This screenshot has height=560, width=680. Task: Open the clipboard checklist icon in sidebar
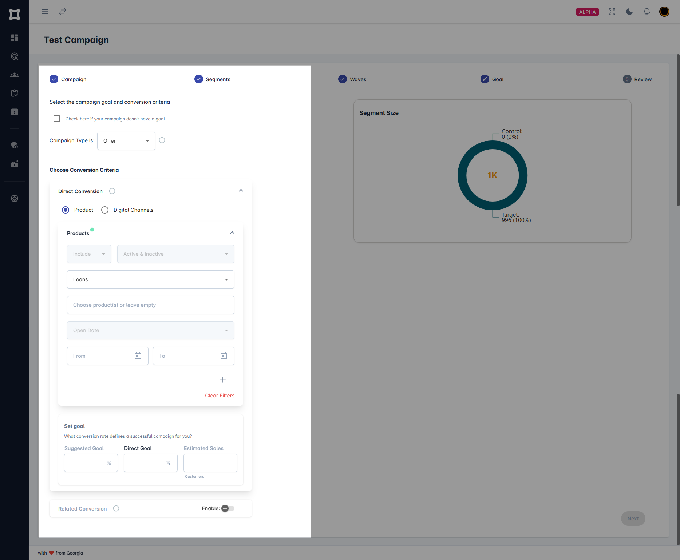point(15,93)
